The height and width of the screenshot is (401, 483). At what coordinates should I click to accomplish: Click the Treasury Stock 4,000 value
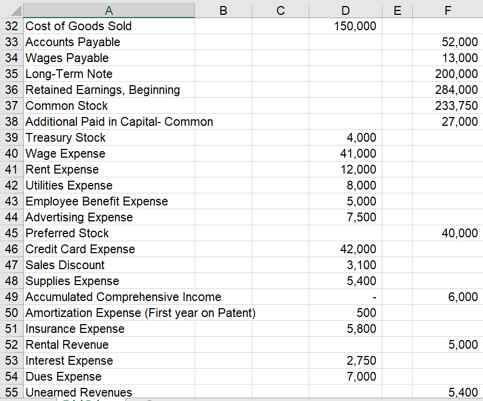coord(345,137)
